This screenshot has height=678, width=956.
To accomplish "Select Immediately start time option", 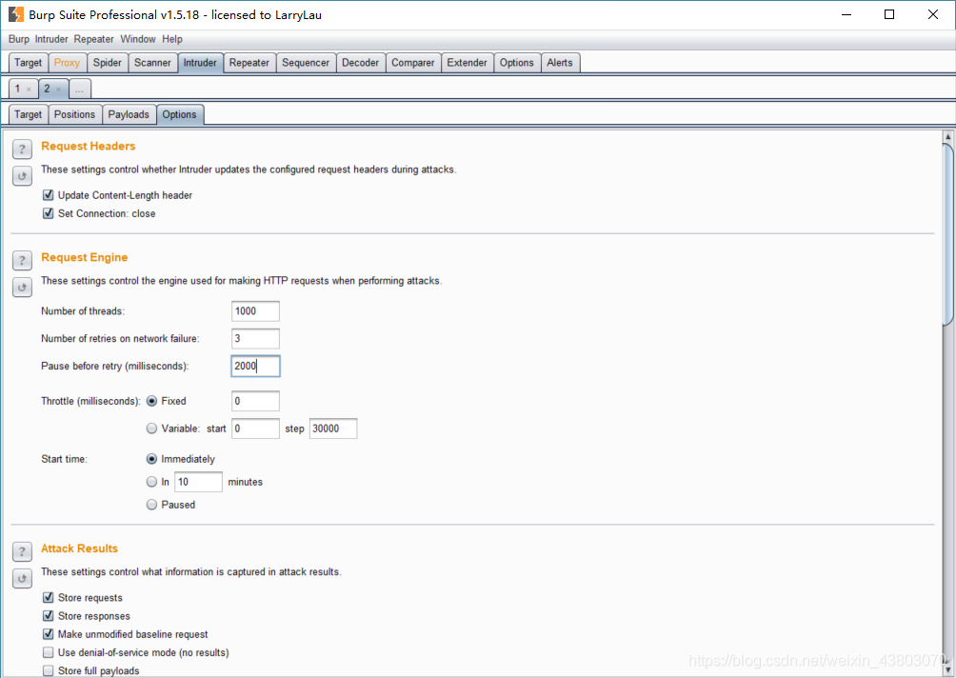I will point(151,459).
